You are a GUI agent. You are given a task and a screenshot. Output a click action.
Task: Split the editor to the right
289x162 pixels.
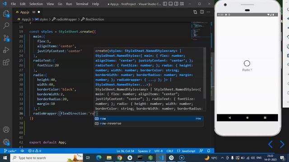click(x=202, y=12)
